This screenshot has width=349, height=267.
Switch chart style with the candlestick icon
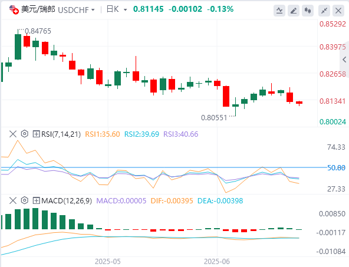click(308, 11)
